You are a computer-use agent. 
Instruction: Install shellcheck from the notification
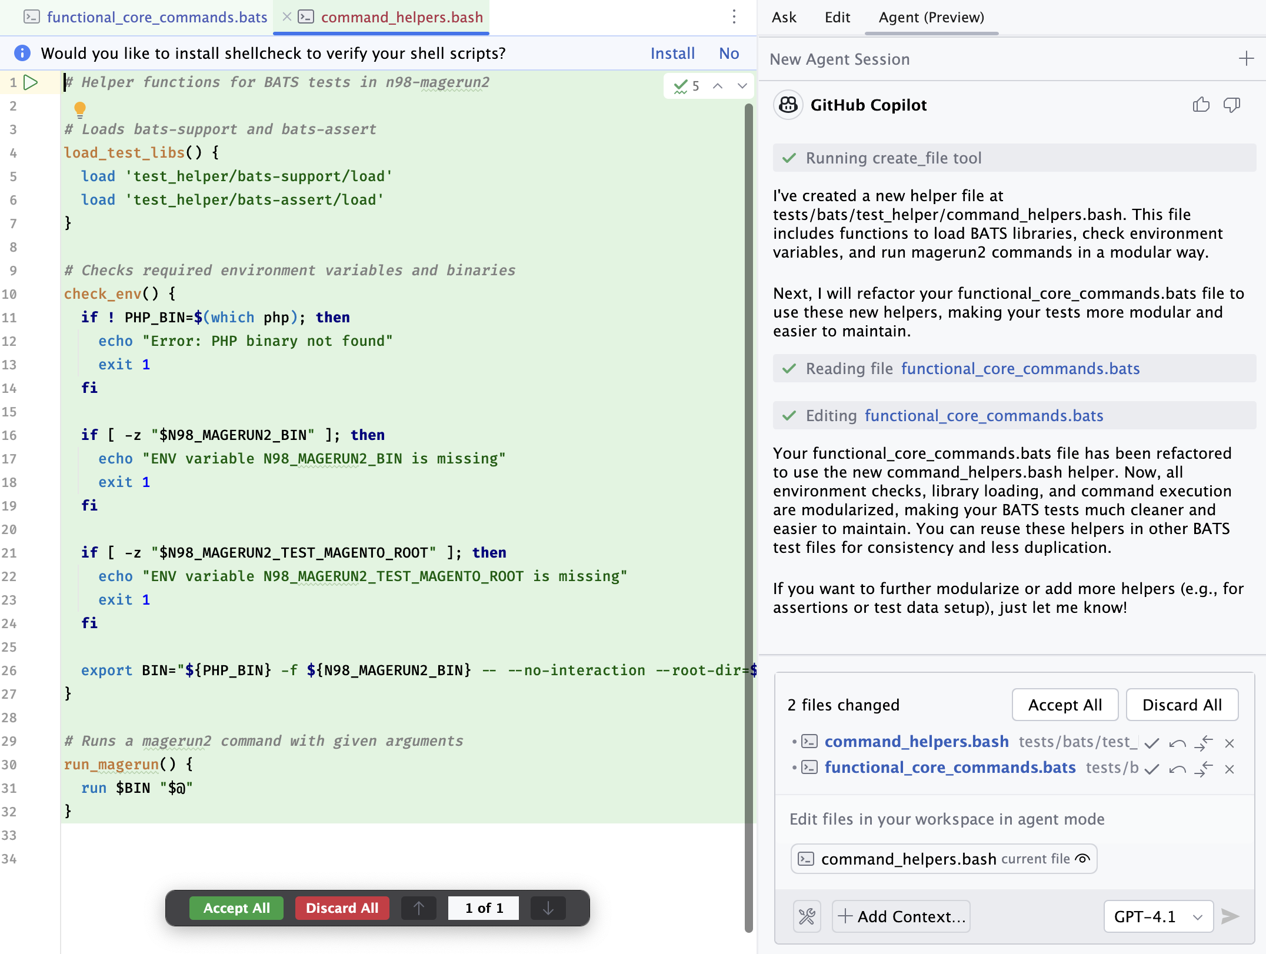(x=672, y=54)
